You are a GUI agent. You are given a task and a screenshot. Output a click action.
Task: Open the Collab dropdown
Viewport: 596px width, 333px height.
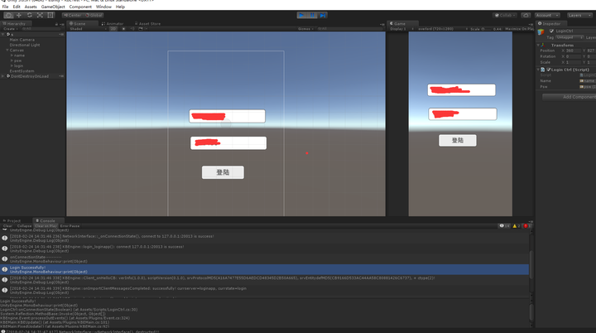(505, 15)
